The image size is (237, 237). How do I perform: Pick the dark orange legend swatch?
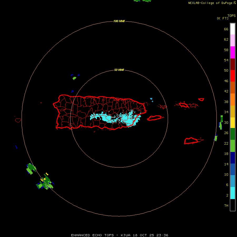point(233,87)
